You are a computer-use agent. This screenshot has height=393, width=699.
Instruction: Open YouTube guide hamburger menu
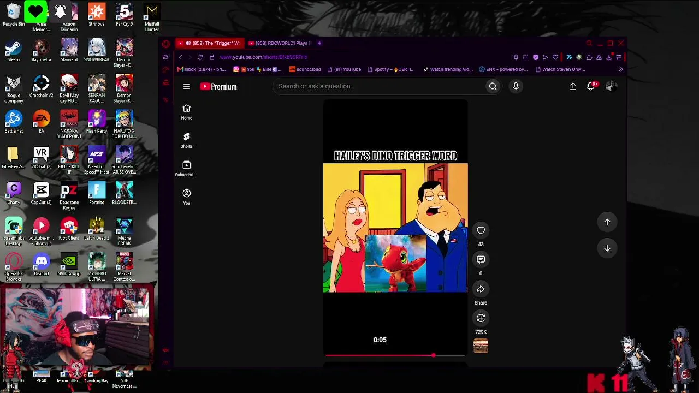[x=187, y=86]
